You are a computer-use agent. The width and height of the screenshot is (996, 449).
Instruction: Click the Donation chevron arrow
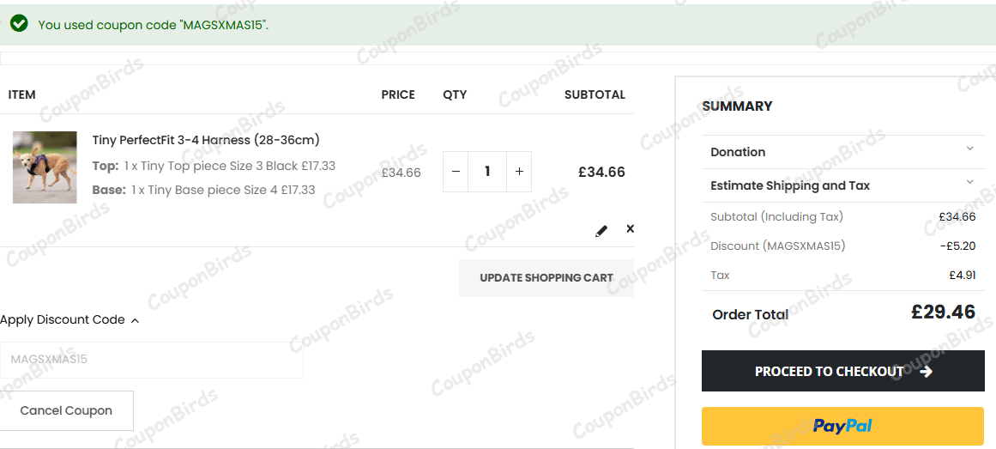970,149
